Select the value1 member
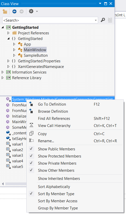This screenshot has height=215, width=126. (17, 144)
